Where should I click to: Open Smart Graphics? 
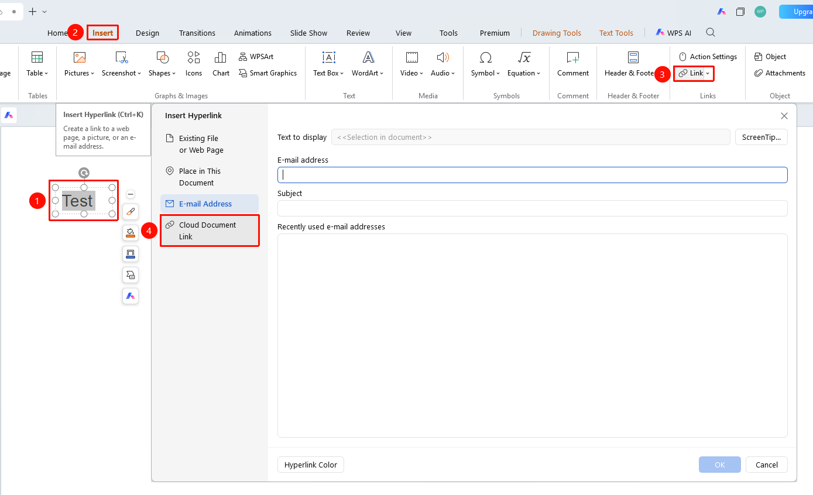(267, 73)
